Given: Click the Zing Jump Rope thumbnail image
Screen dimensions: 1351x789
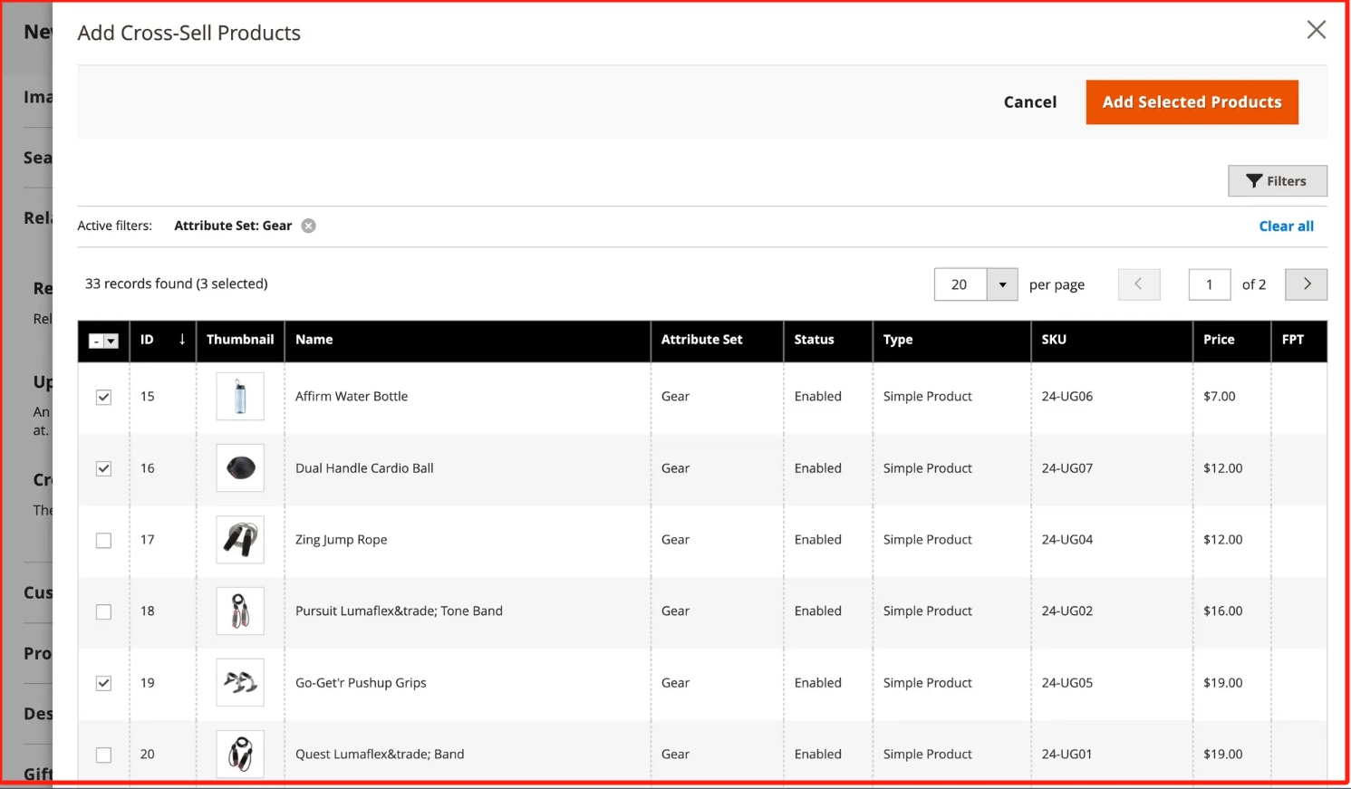Looking at the screenshot, I should pos(240,540).
